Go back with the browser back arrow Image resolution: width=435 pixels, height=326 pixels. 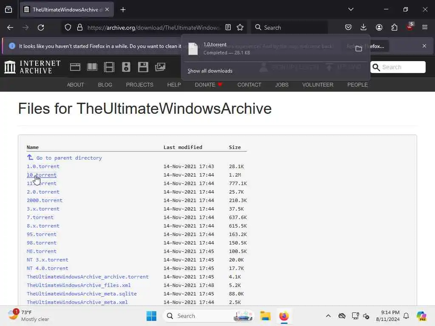click(x=10, y=28)
